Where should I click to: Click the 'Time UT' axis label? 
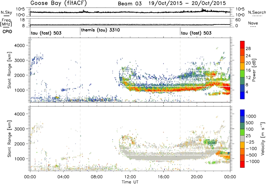pos(130,182)
